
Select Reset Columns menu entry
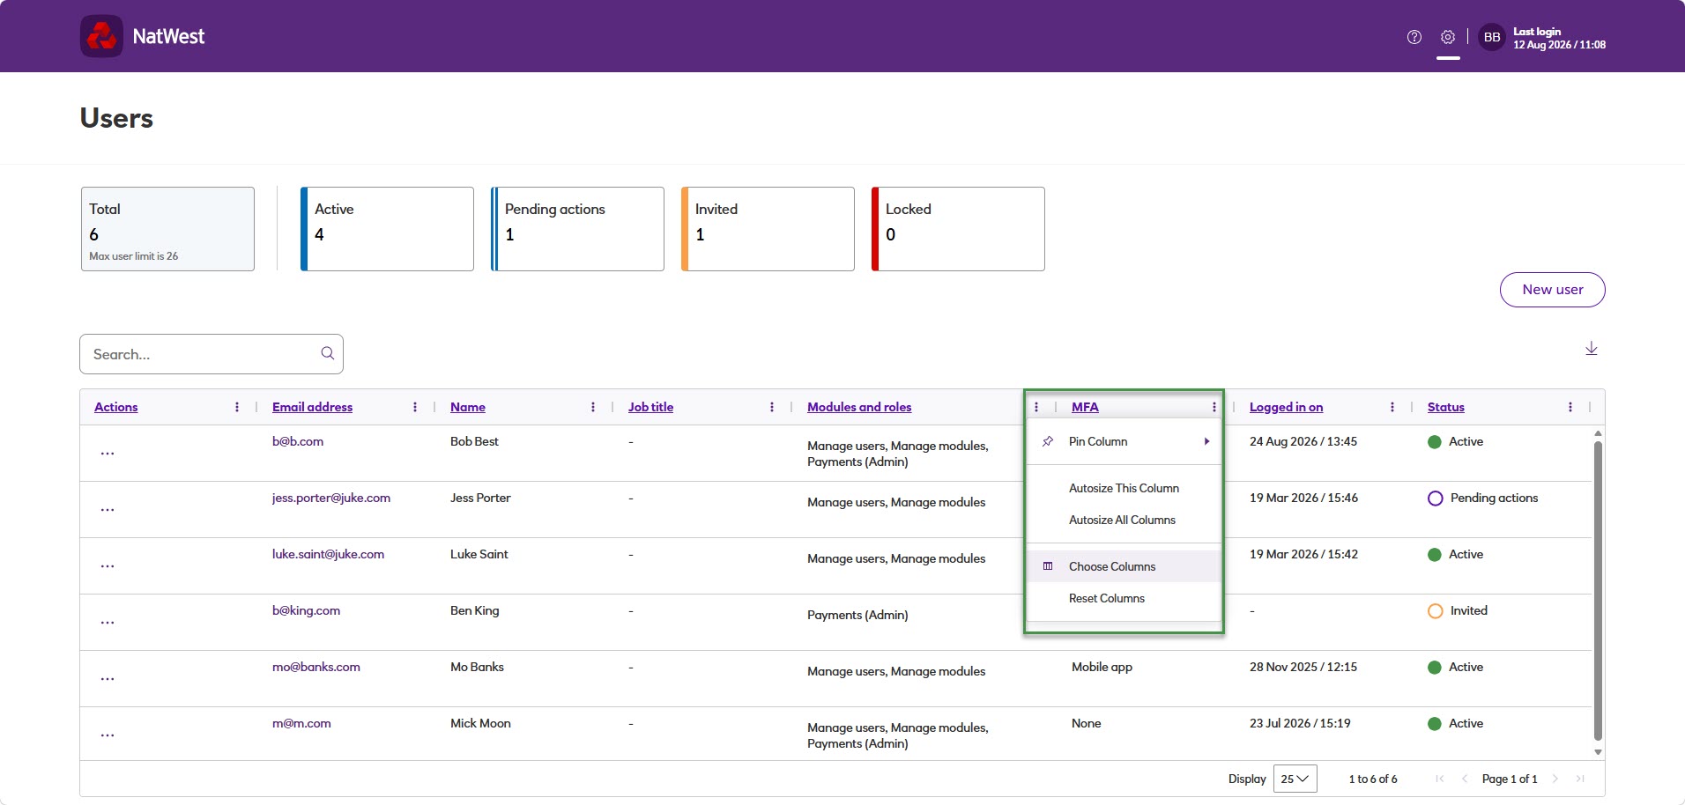(1125, 598)
